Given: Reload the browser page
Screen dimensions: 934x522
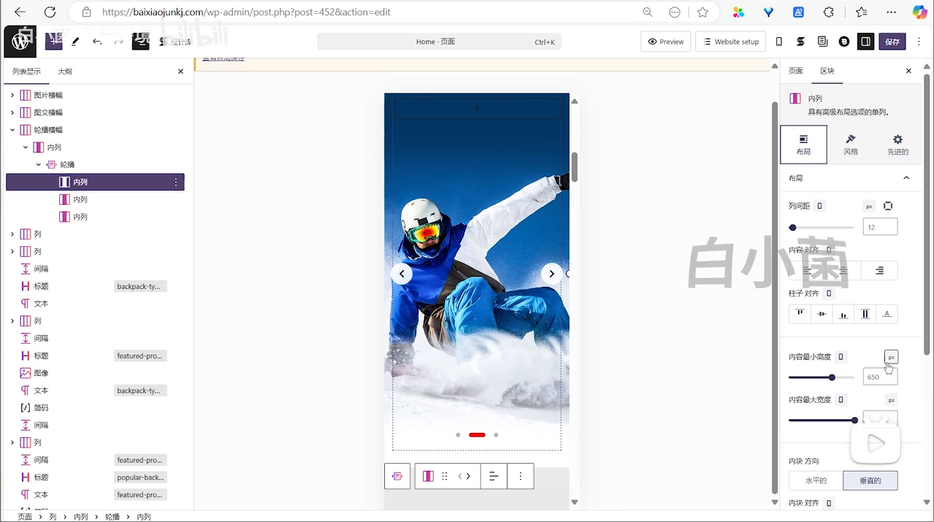Looking at the screenshot, I should (50, 12).
